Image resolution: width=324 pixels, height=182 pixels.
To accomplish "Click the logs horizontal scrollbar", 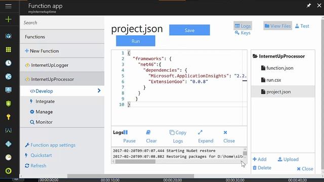I will coord(135,162).
